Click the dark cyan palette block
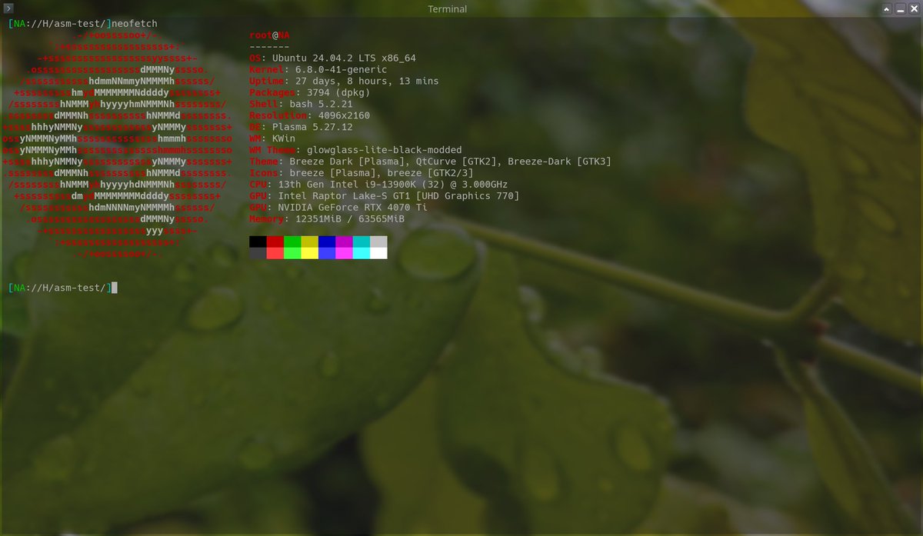 coord(362,241)
